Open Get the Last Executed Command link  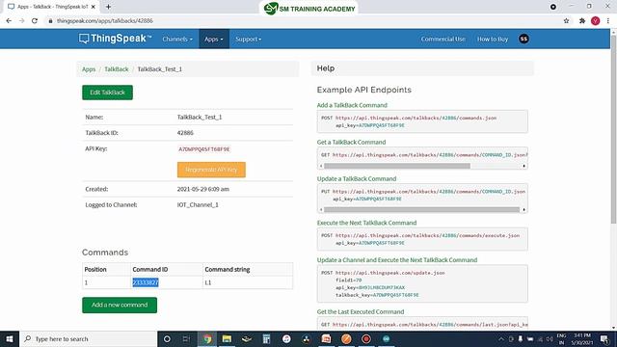[361, 311]
